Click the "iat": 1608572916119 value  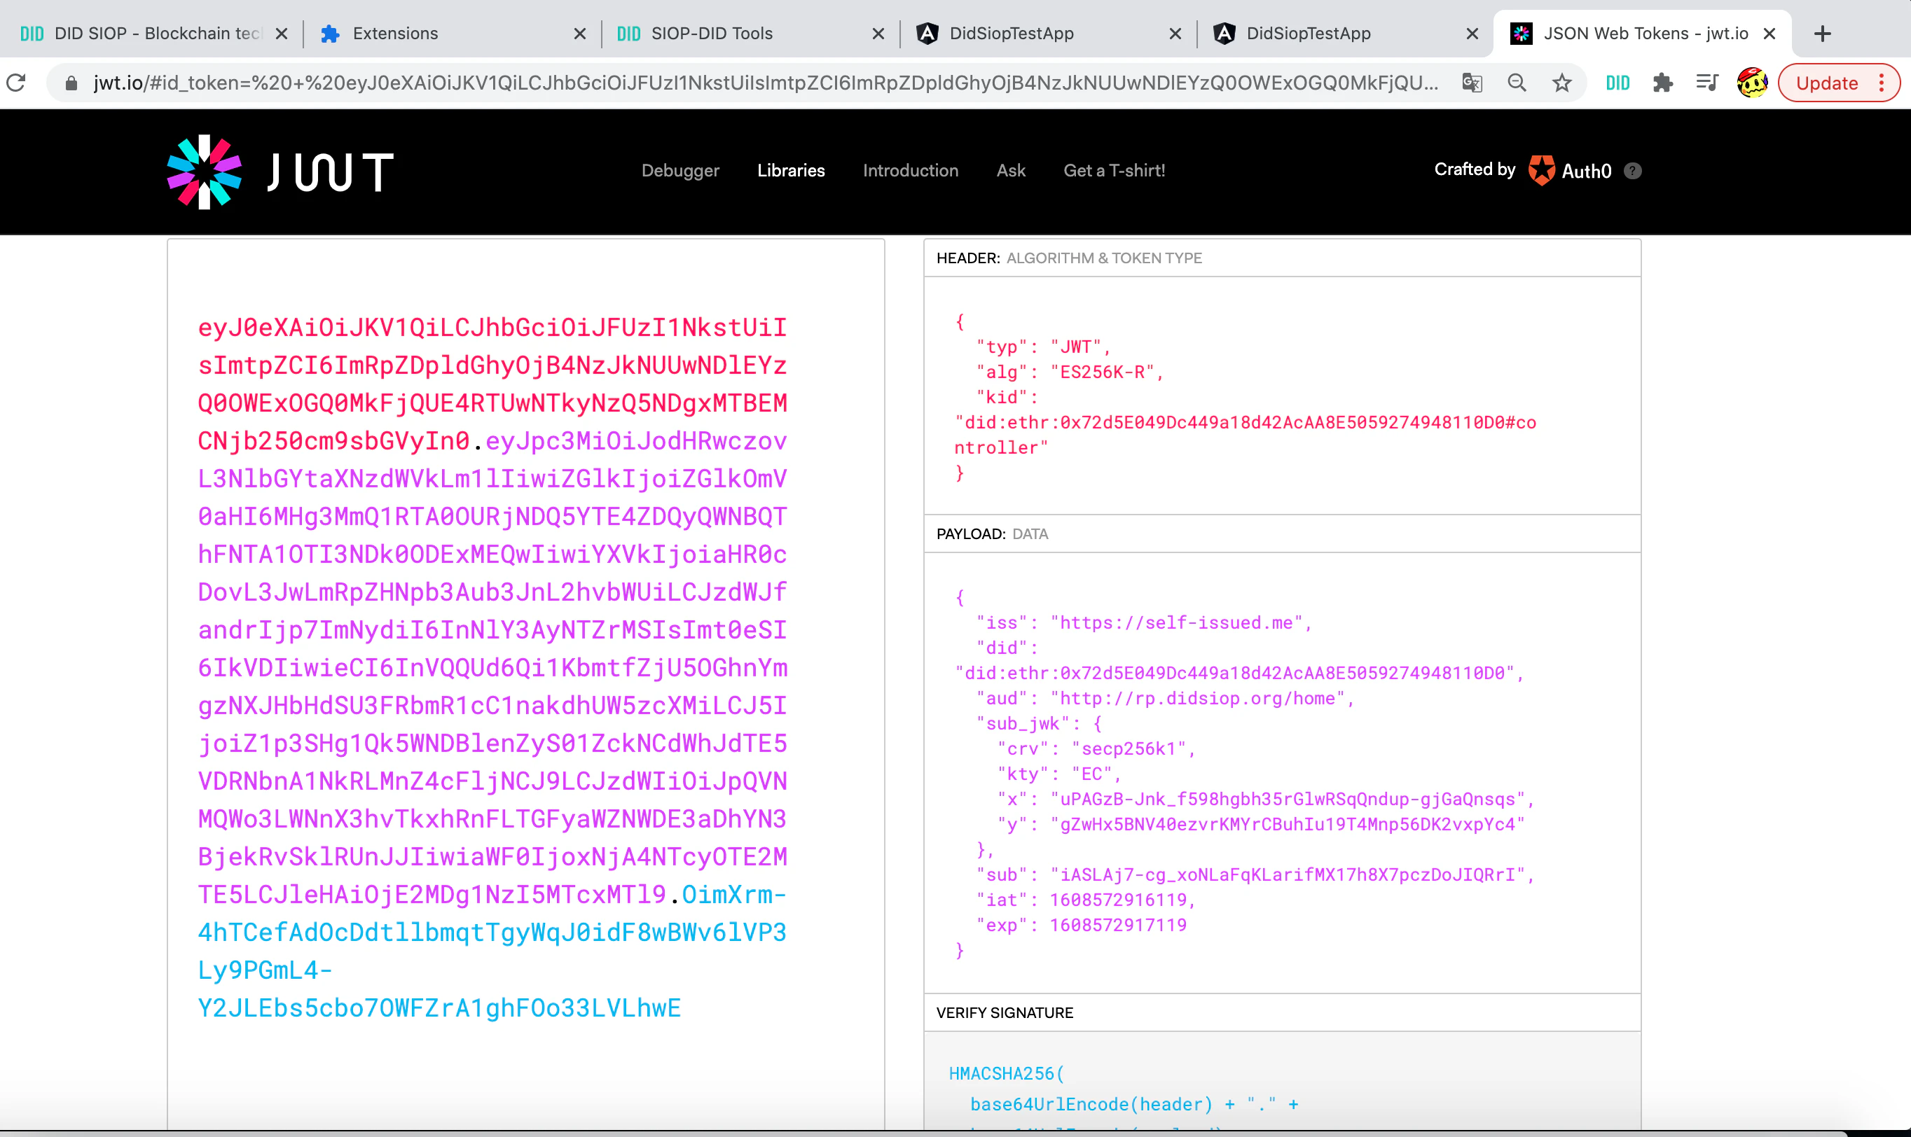coord(1117,900)
